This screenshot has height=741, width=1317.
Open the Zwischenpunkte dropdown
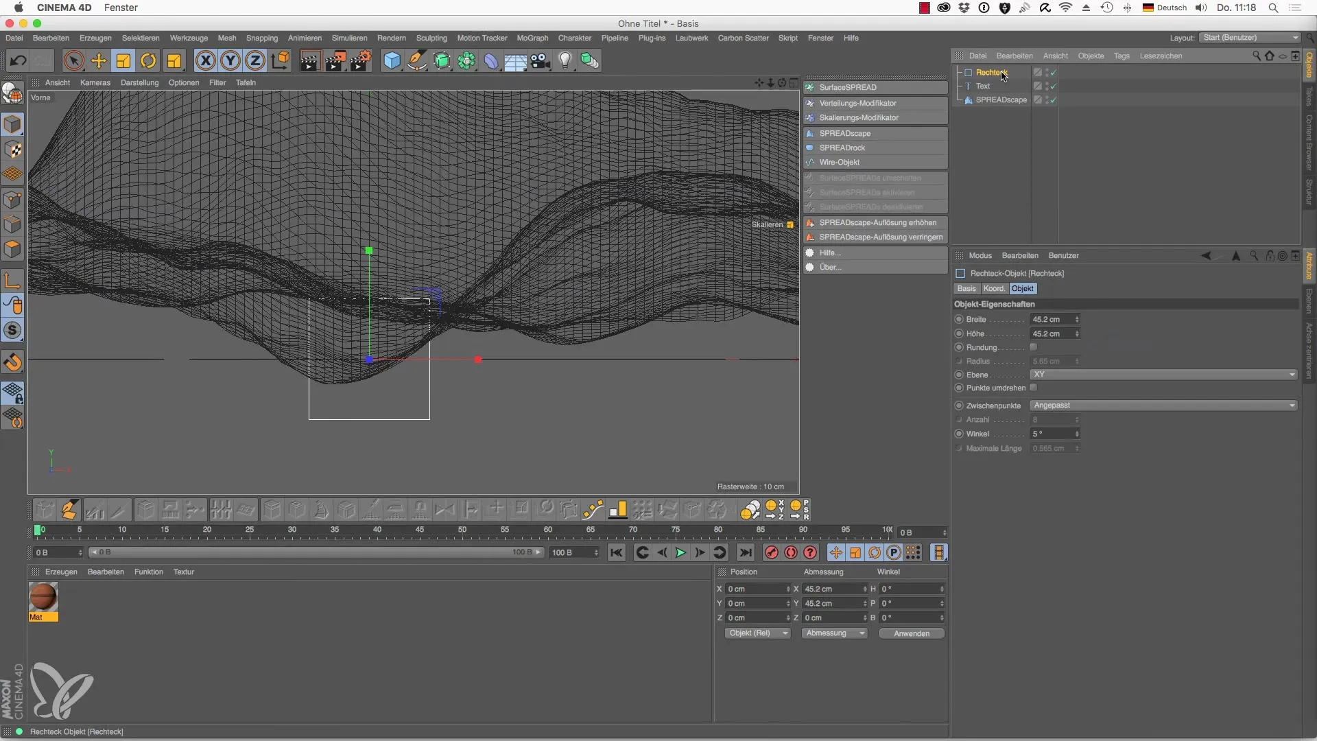1163,405
